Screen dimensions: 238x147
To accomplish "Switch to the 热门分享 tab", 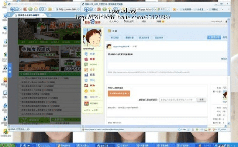I will tap(115, 37).
